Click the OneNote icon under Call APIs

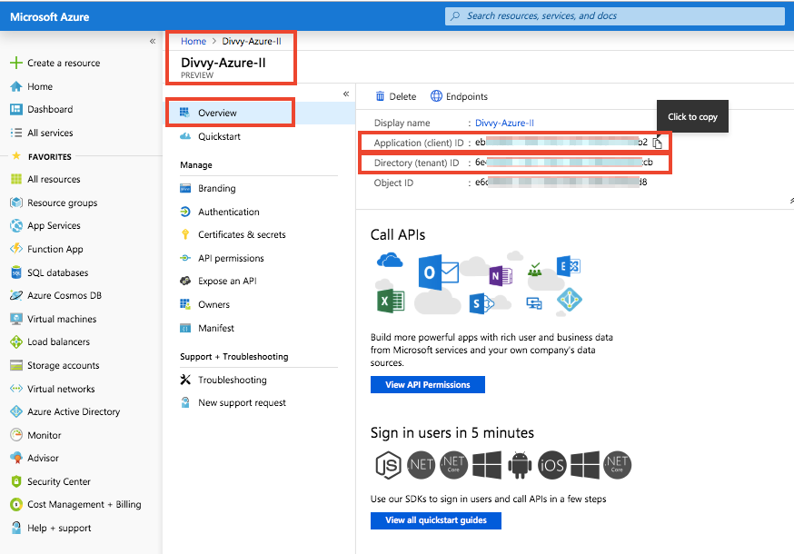pos(501,275)
